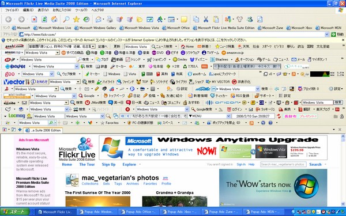This screenshot has width=346, height=216.
Task: Open the ファイル(F) menu
Action: [12, 10]
